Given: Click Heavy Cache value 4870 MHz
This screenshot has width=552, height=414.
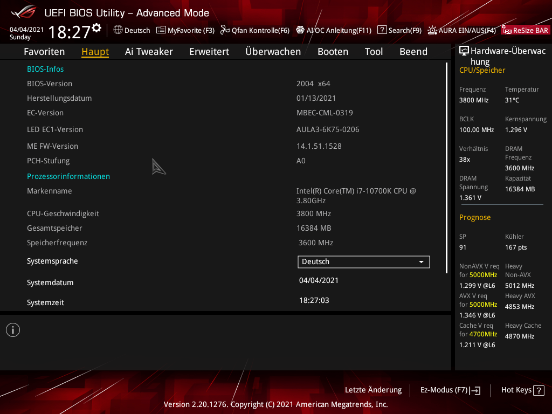Looking at the screenshot, I should point(520,336).
